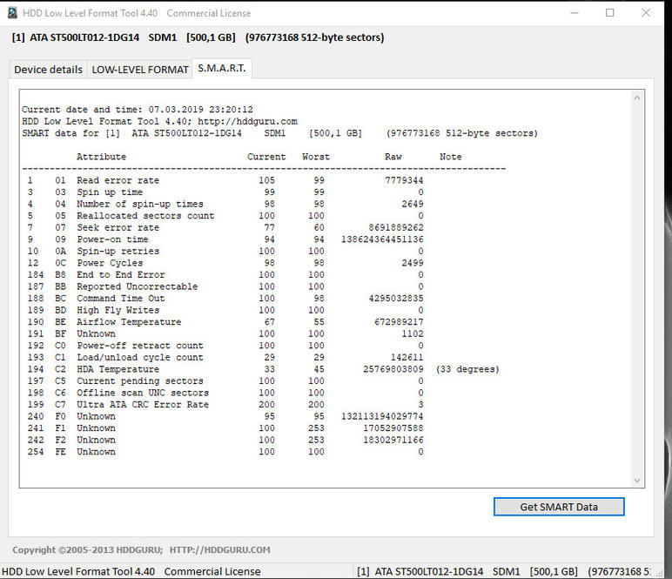This screenshot has height=579, width=672.
Task: Close the HDD Low Level Format window
Action: 646,13
